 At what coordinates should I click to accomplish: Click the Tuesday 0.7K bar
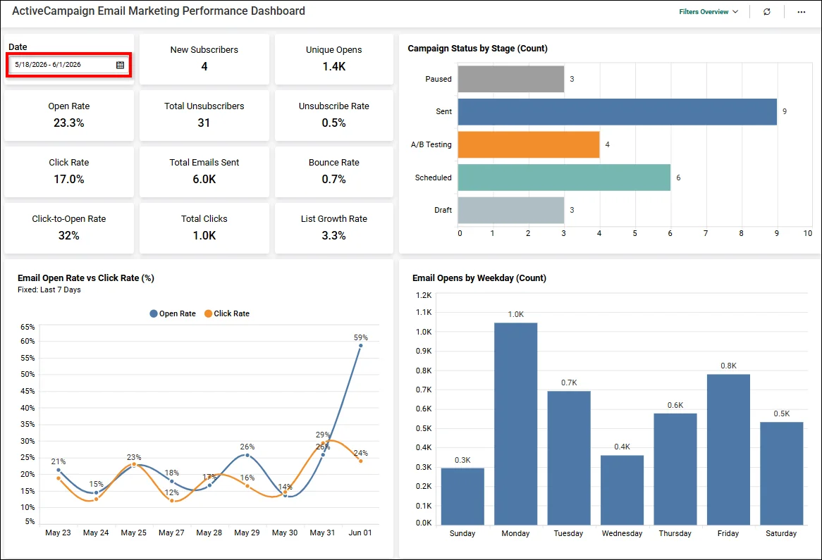pos(569,458)
